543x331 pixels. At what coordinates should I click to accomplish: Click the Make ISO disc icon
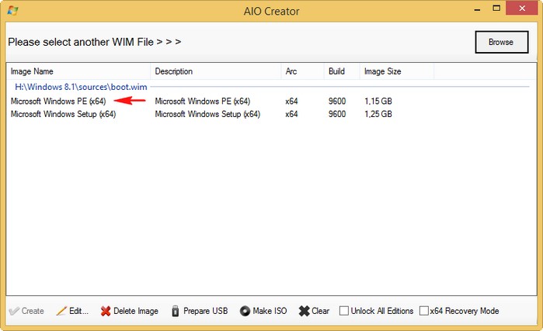[x=245, y=311]
